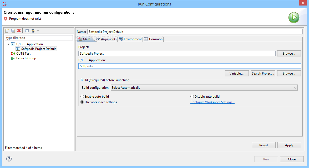Click the Main tab page icon

[x=80, y=39]
